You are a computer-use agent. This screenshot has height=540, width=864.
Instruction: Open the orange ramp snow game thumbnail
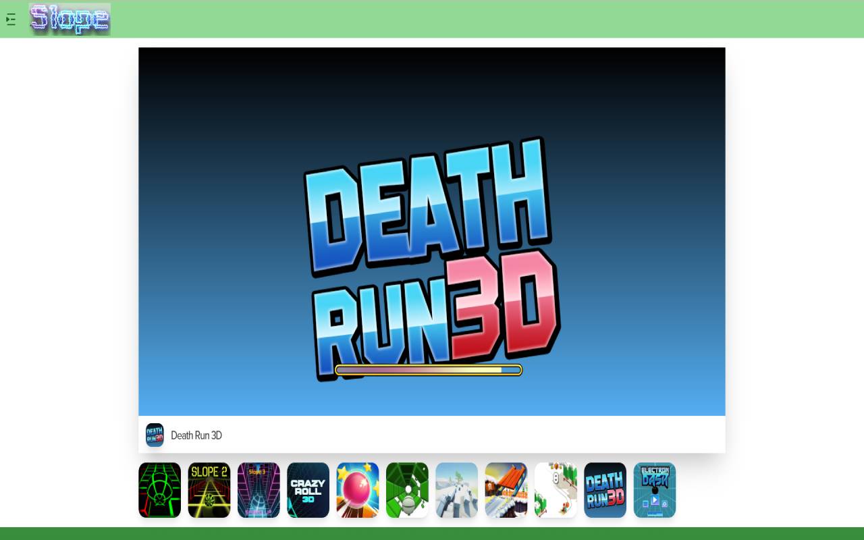pos(506,490)
